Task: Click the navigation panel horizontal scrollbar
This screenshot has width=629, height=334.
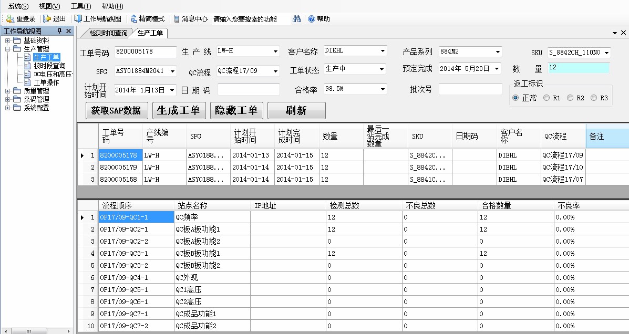Action: (37, 331)
